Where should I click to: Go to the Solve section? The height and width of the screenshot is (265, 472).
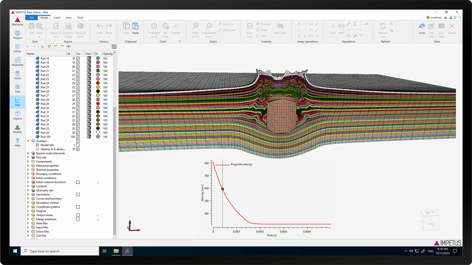tap(17, 75)
